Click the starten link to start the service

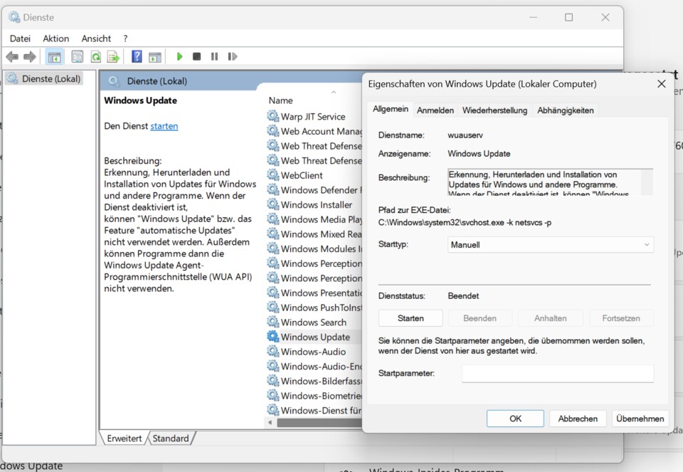point(164,126)
